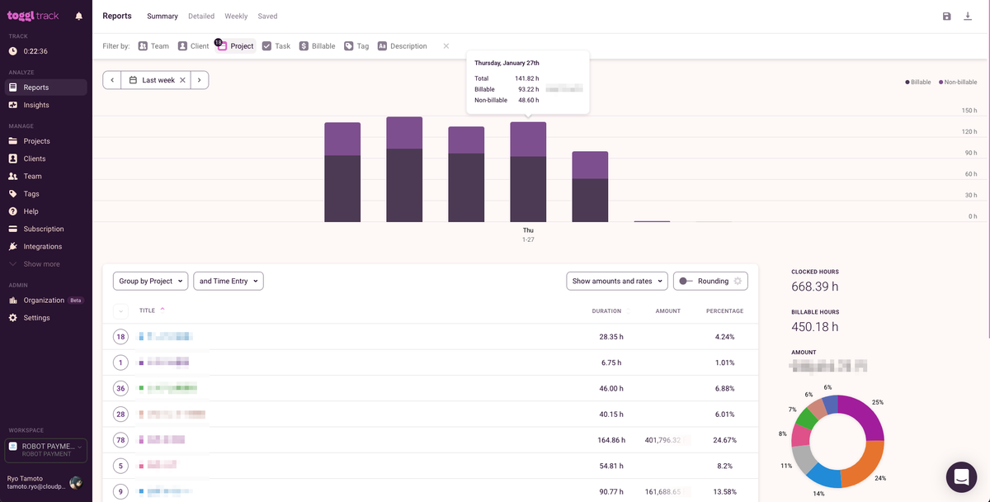Filter by Client
Image resolution: width=990 pixels, height=502 pixels.
[194, 46]
